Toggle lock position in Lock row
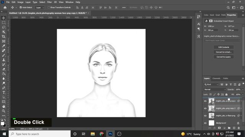This screenshot has width=245, height=137. (x=219, y=94)
